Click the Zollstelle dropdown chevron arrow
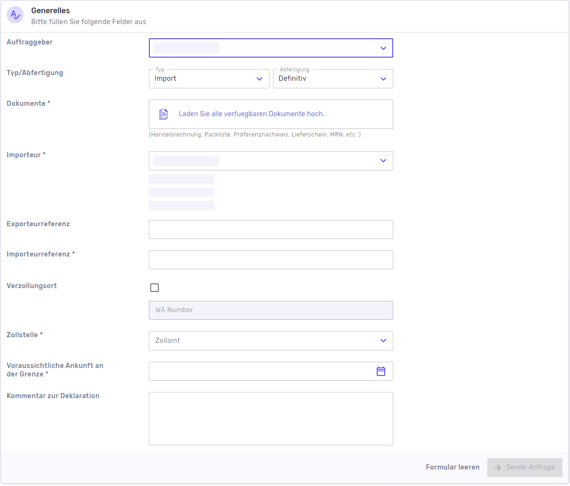Viewport: 570px width, 486px height. [x=383, y=341]
